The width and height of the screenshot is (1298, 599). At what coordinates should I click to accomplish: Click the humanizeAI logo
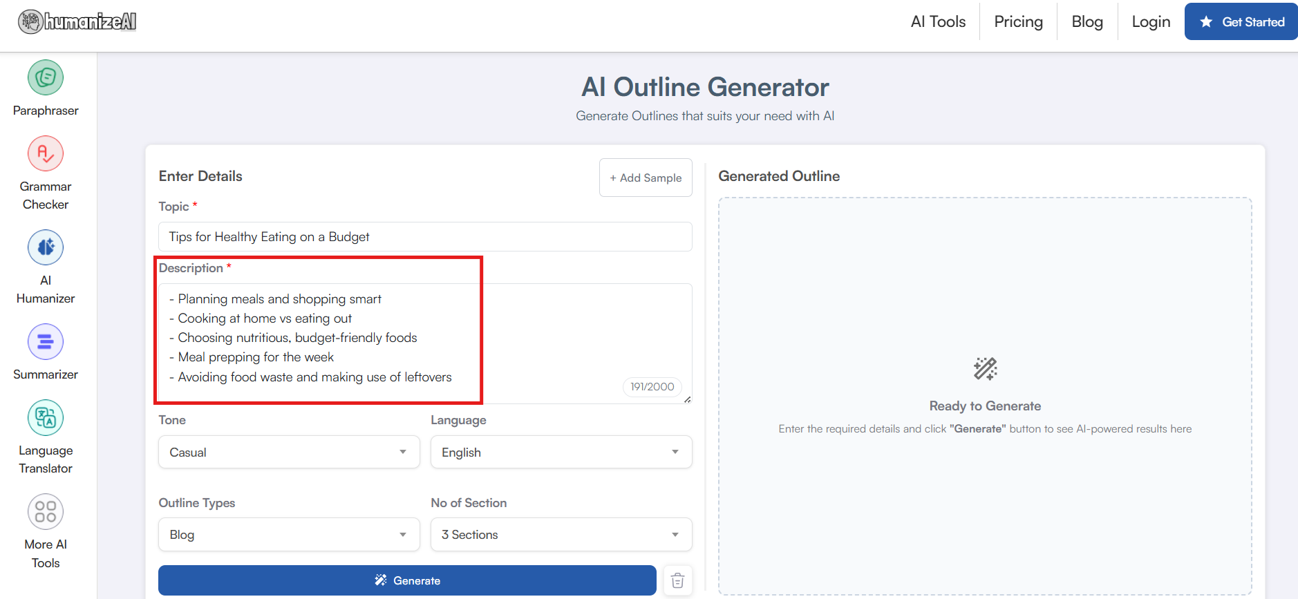tap(77, 22)
